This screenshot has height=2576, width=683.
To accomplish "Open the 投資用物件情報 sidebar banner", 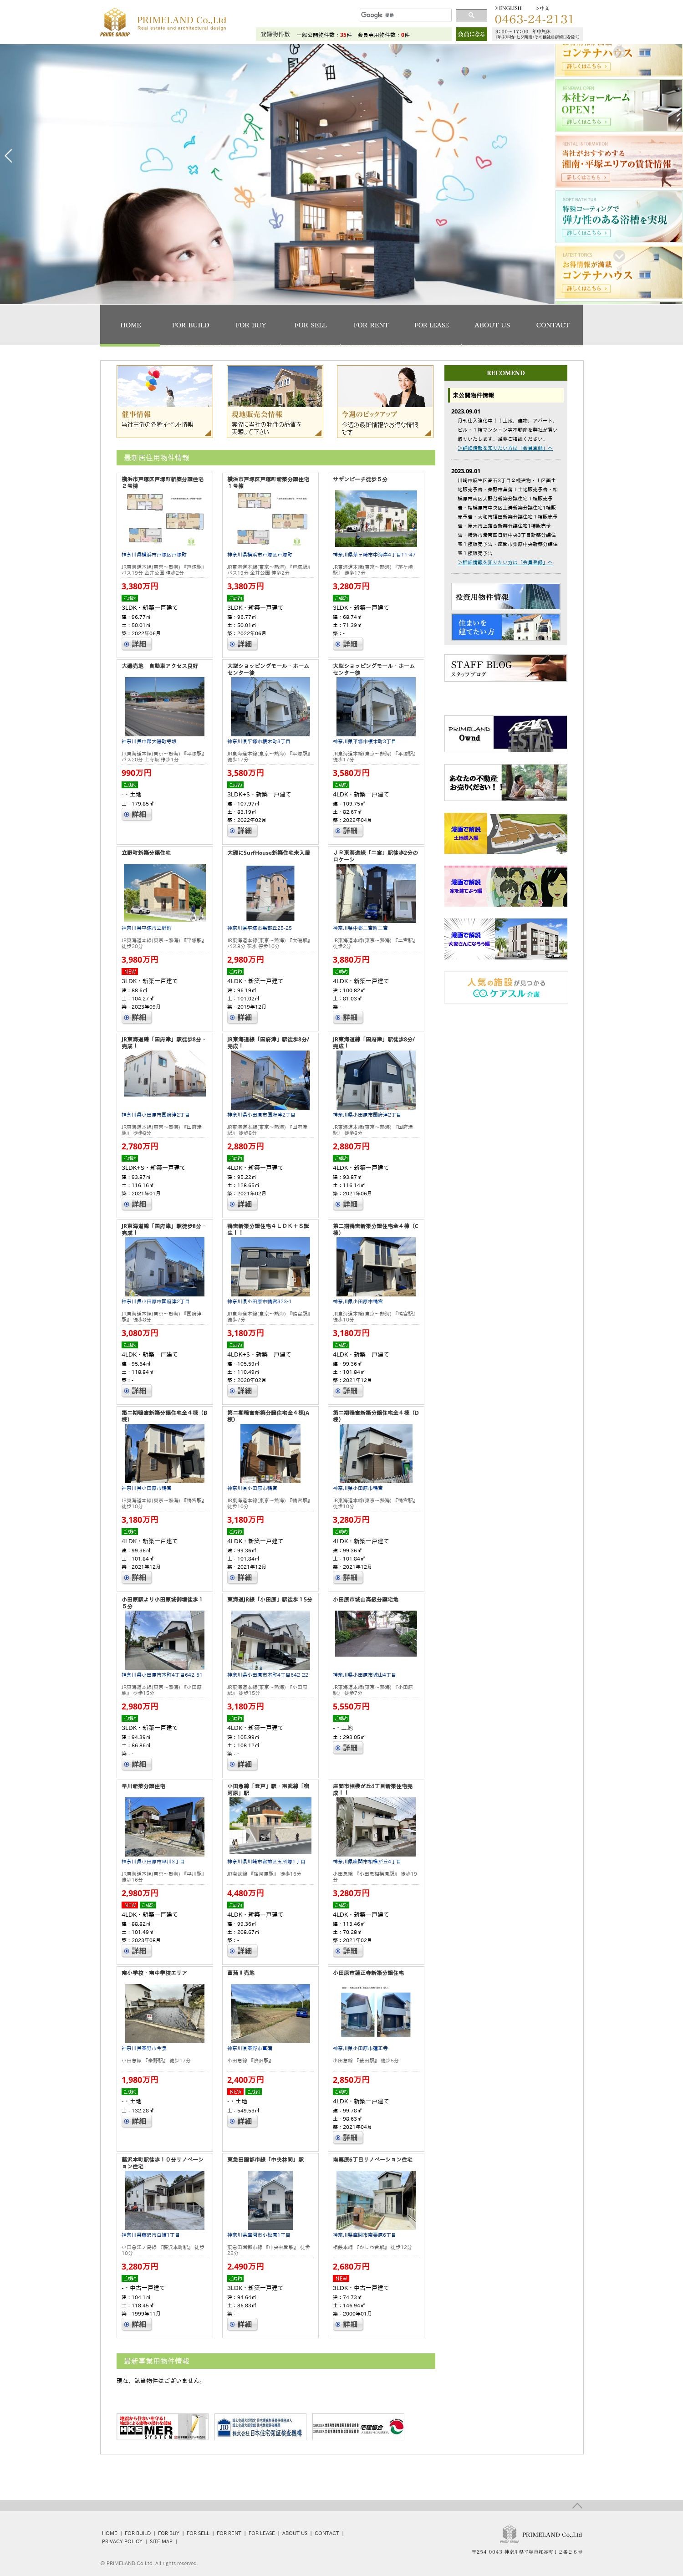I will click(x=505, y=597).
